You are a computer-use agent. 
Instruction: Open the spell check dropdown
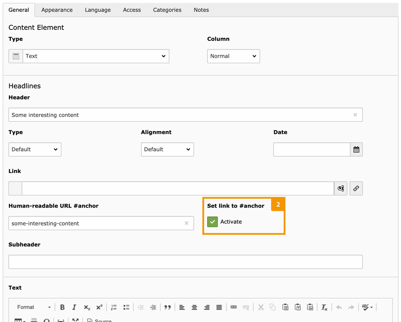[x=367, y=307]
